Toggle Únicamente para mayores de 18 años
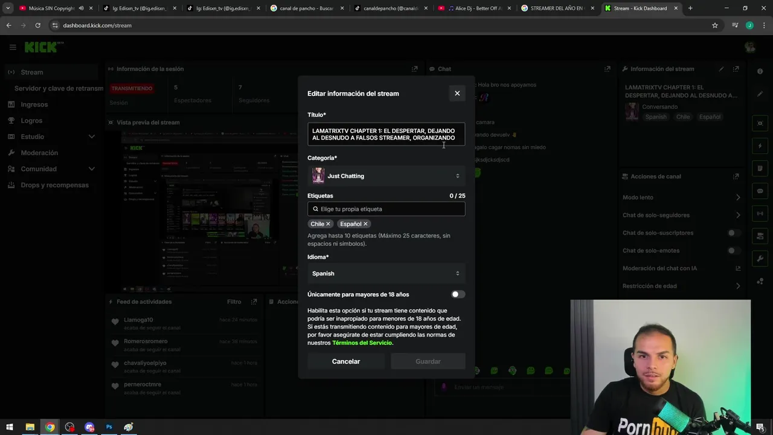The image size is (773, 435). pyautogui.click(x=458, y=294)
